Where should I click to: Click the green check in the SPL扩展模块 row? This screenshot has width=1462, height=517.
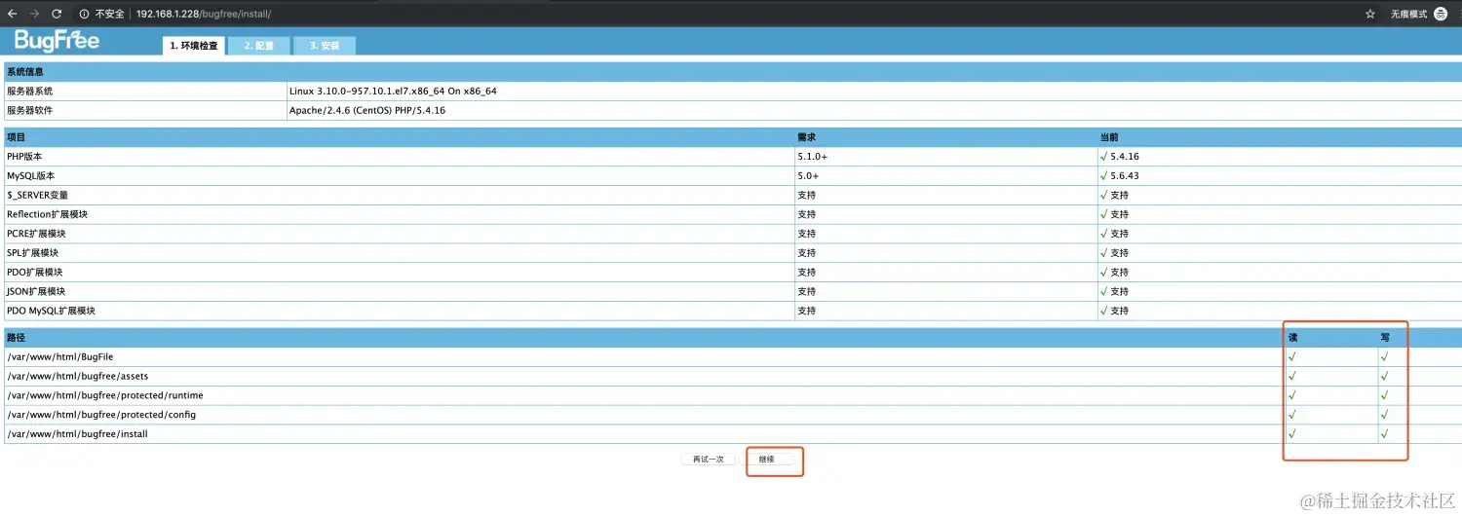[x=1103, y=253]
